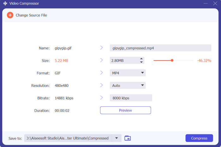Click the compression size slider handle
This screenshot has width=221, height=147.
pyautogui.click(x=172, y=60)
